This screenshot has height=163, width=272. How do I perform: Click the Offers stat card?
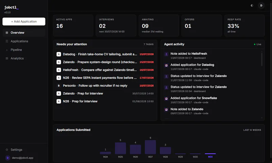(202, 26)
